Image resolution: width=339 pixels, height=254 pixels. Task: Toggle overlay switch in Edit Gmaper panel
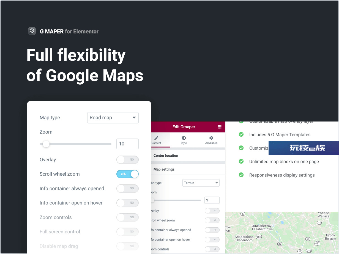(212, 211)
